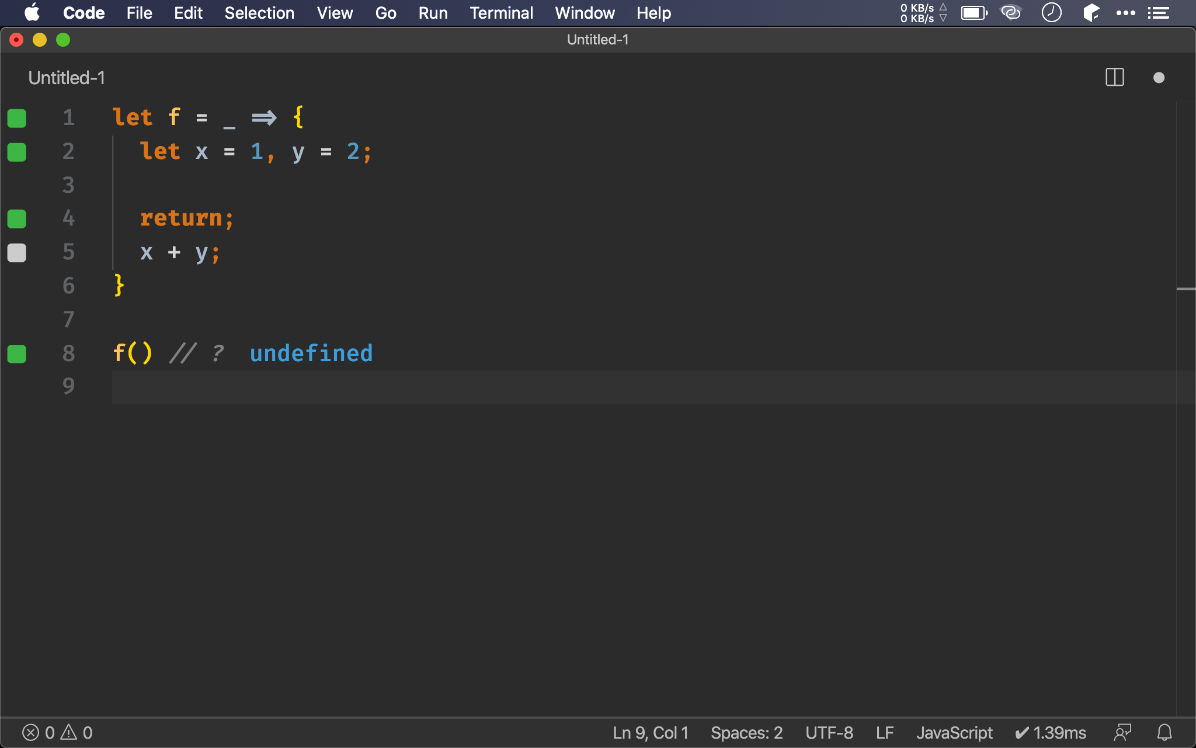Image resolution: width=1196 pixels, height=748 pixels.
Task: Click the unsaved changes dot icon
Action: [x=1159, y=78]
